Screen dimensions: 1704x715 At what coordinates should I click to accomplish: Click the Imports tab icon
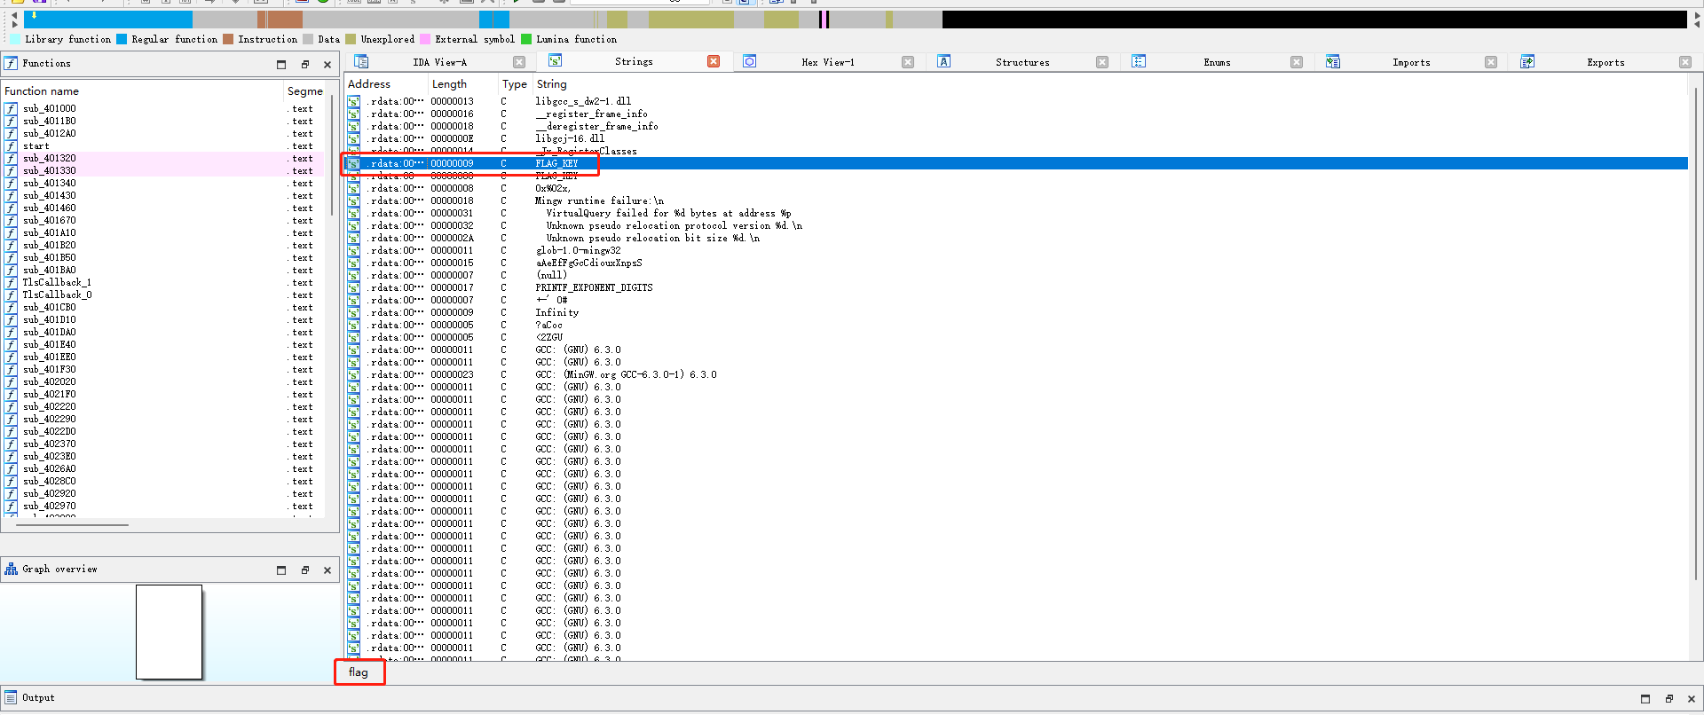1333,61
